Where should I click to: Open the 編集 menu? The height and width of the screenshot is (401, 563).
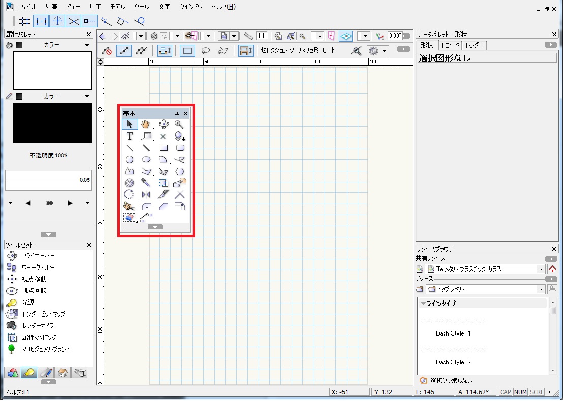point(51,7)
